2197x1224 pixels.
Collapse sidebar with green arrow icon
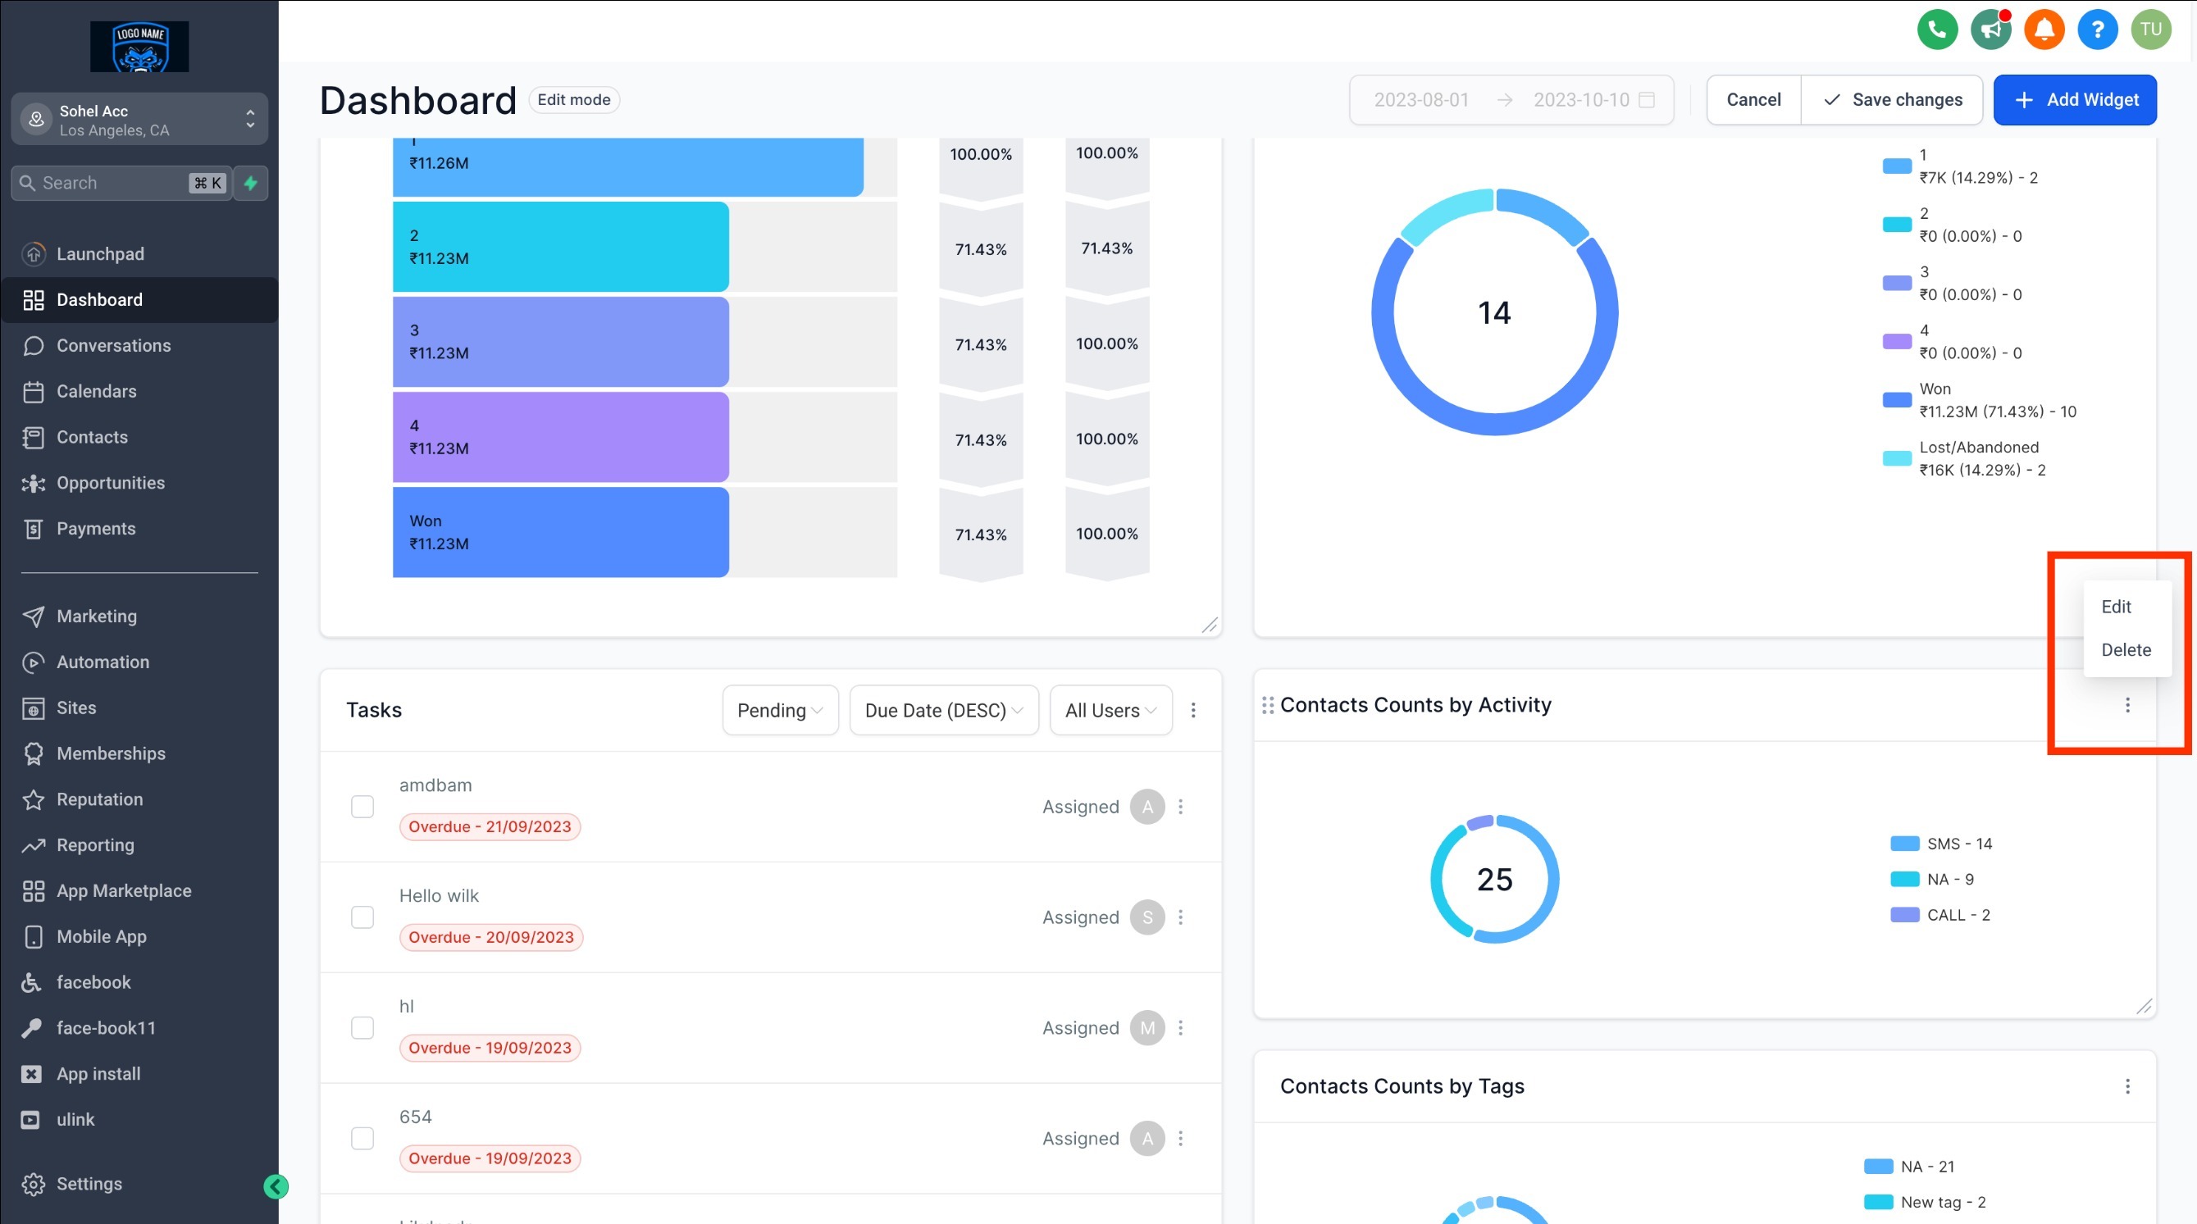coord(276,1185)
